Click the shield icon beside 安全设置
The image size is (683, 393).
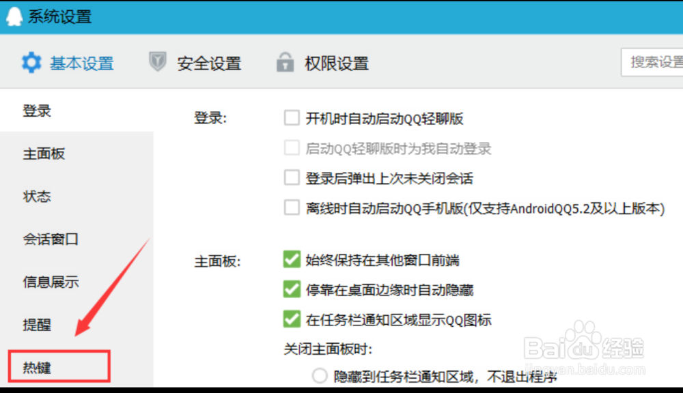pyautogui.click(x=157, y=61)
